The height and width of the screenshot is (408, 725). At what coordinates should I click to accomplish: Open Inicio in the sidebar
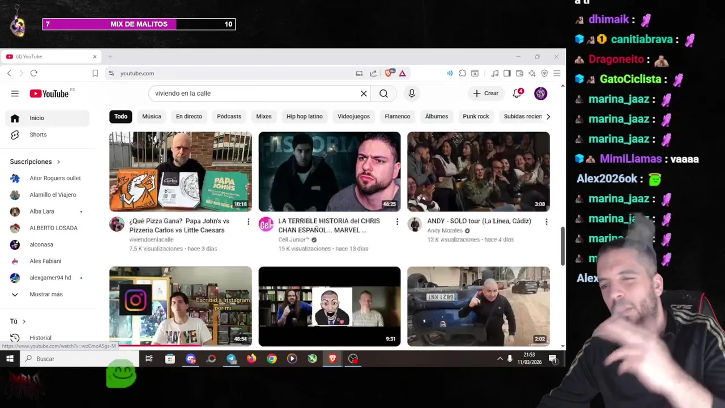point(48,118)
